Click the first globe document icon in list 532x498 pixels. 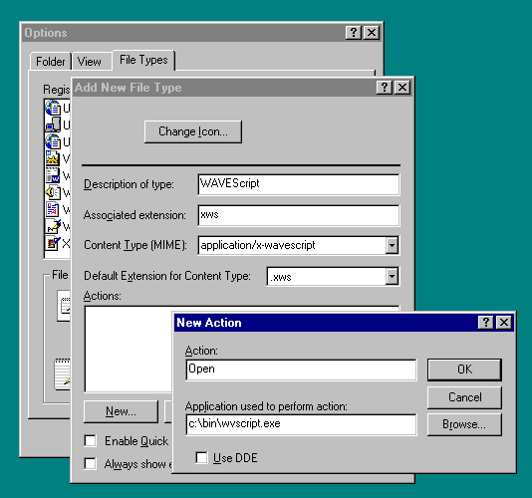coord(53,109)
